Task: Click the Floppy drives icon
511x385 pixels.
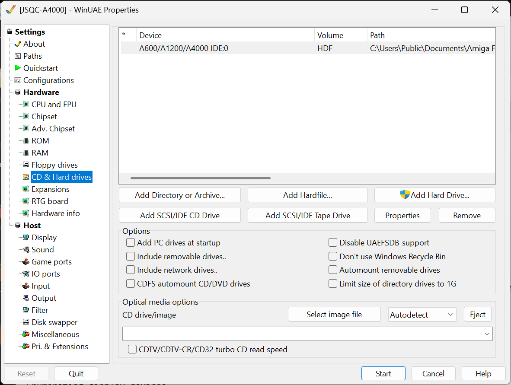Action: pos(26,165)
